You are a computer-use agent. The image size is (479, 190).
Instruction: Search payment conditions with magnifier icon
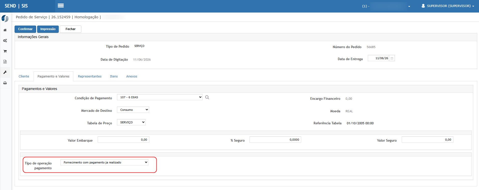click(x=207, y=97)
